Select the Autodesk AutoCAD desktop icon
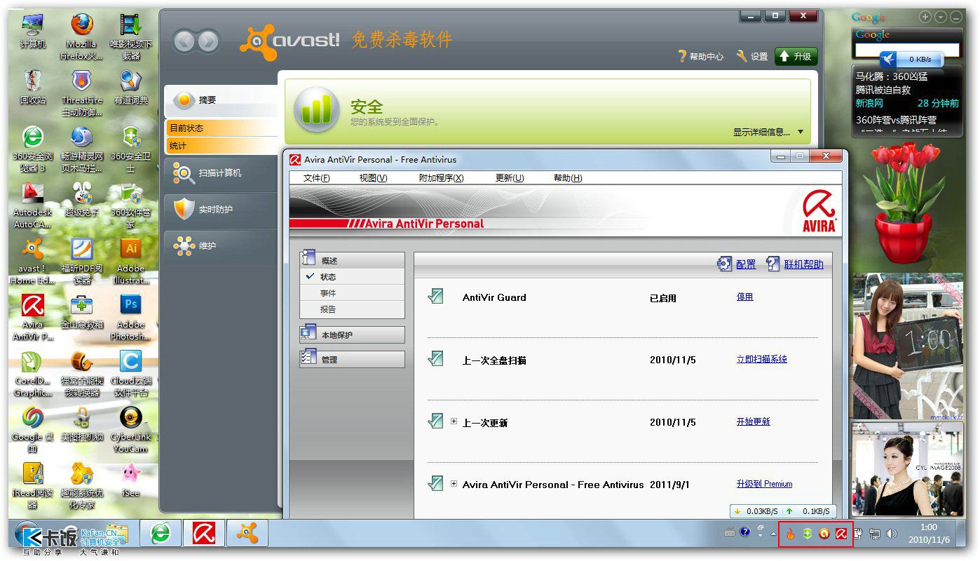980x561 pixels. (33, 205)
